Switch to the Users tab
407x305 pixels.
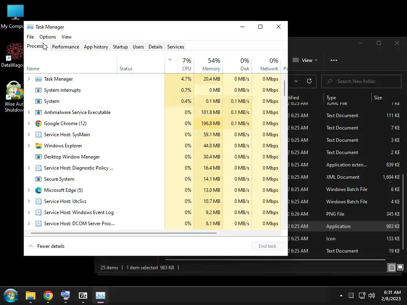[x=138, y=47]
